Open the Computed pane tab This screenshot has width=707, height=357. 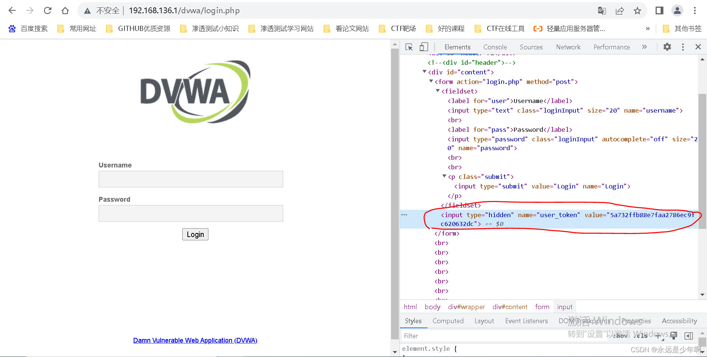(448, 321)
